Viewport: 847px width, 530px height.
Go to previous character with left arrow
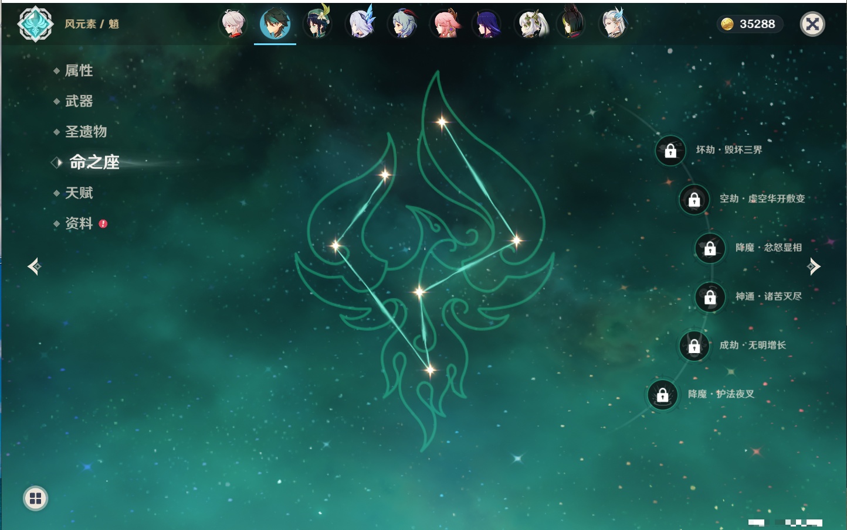[x=35, y=266]
